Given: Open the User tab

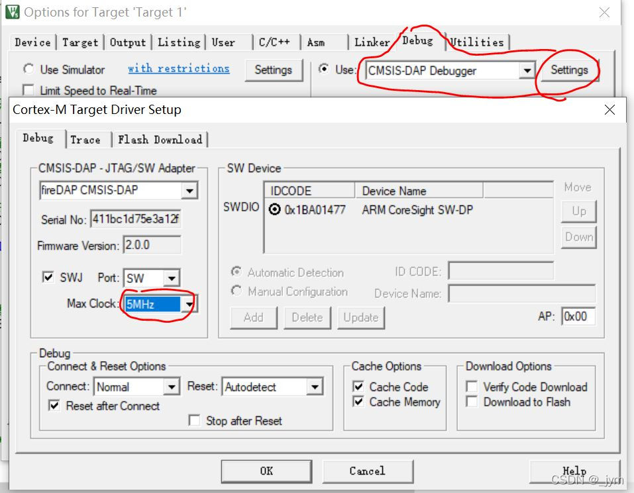Looking at the screenshot, I should click(x=223, y=42).
